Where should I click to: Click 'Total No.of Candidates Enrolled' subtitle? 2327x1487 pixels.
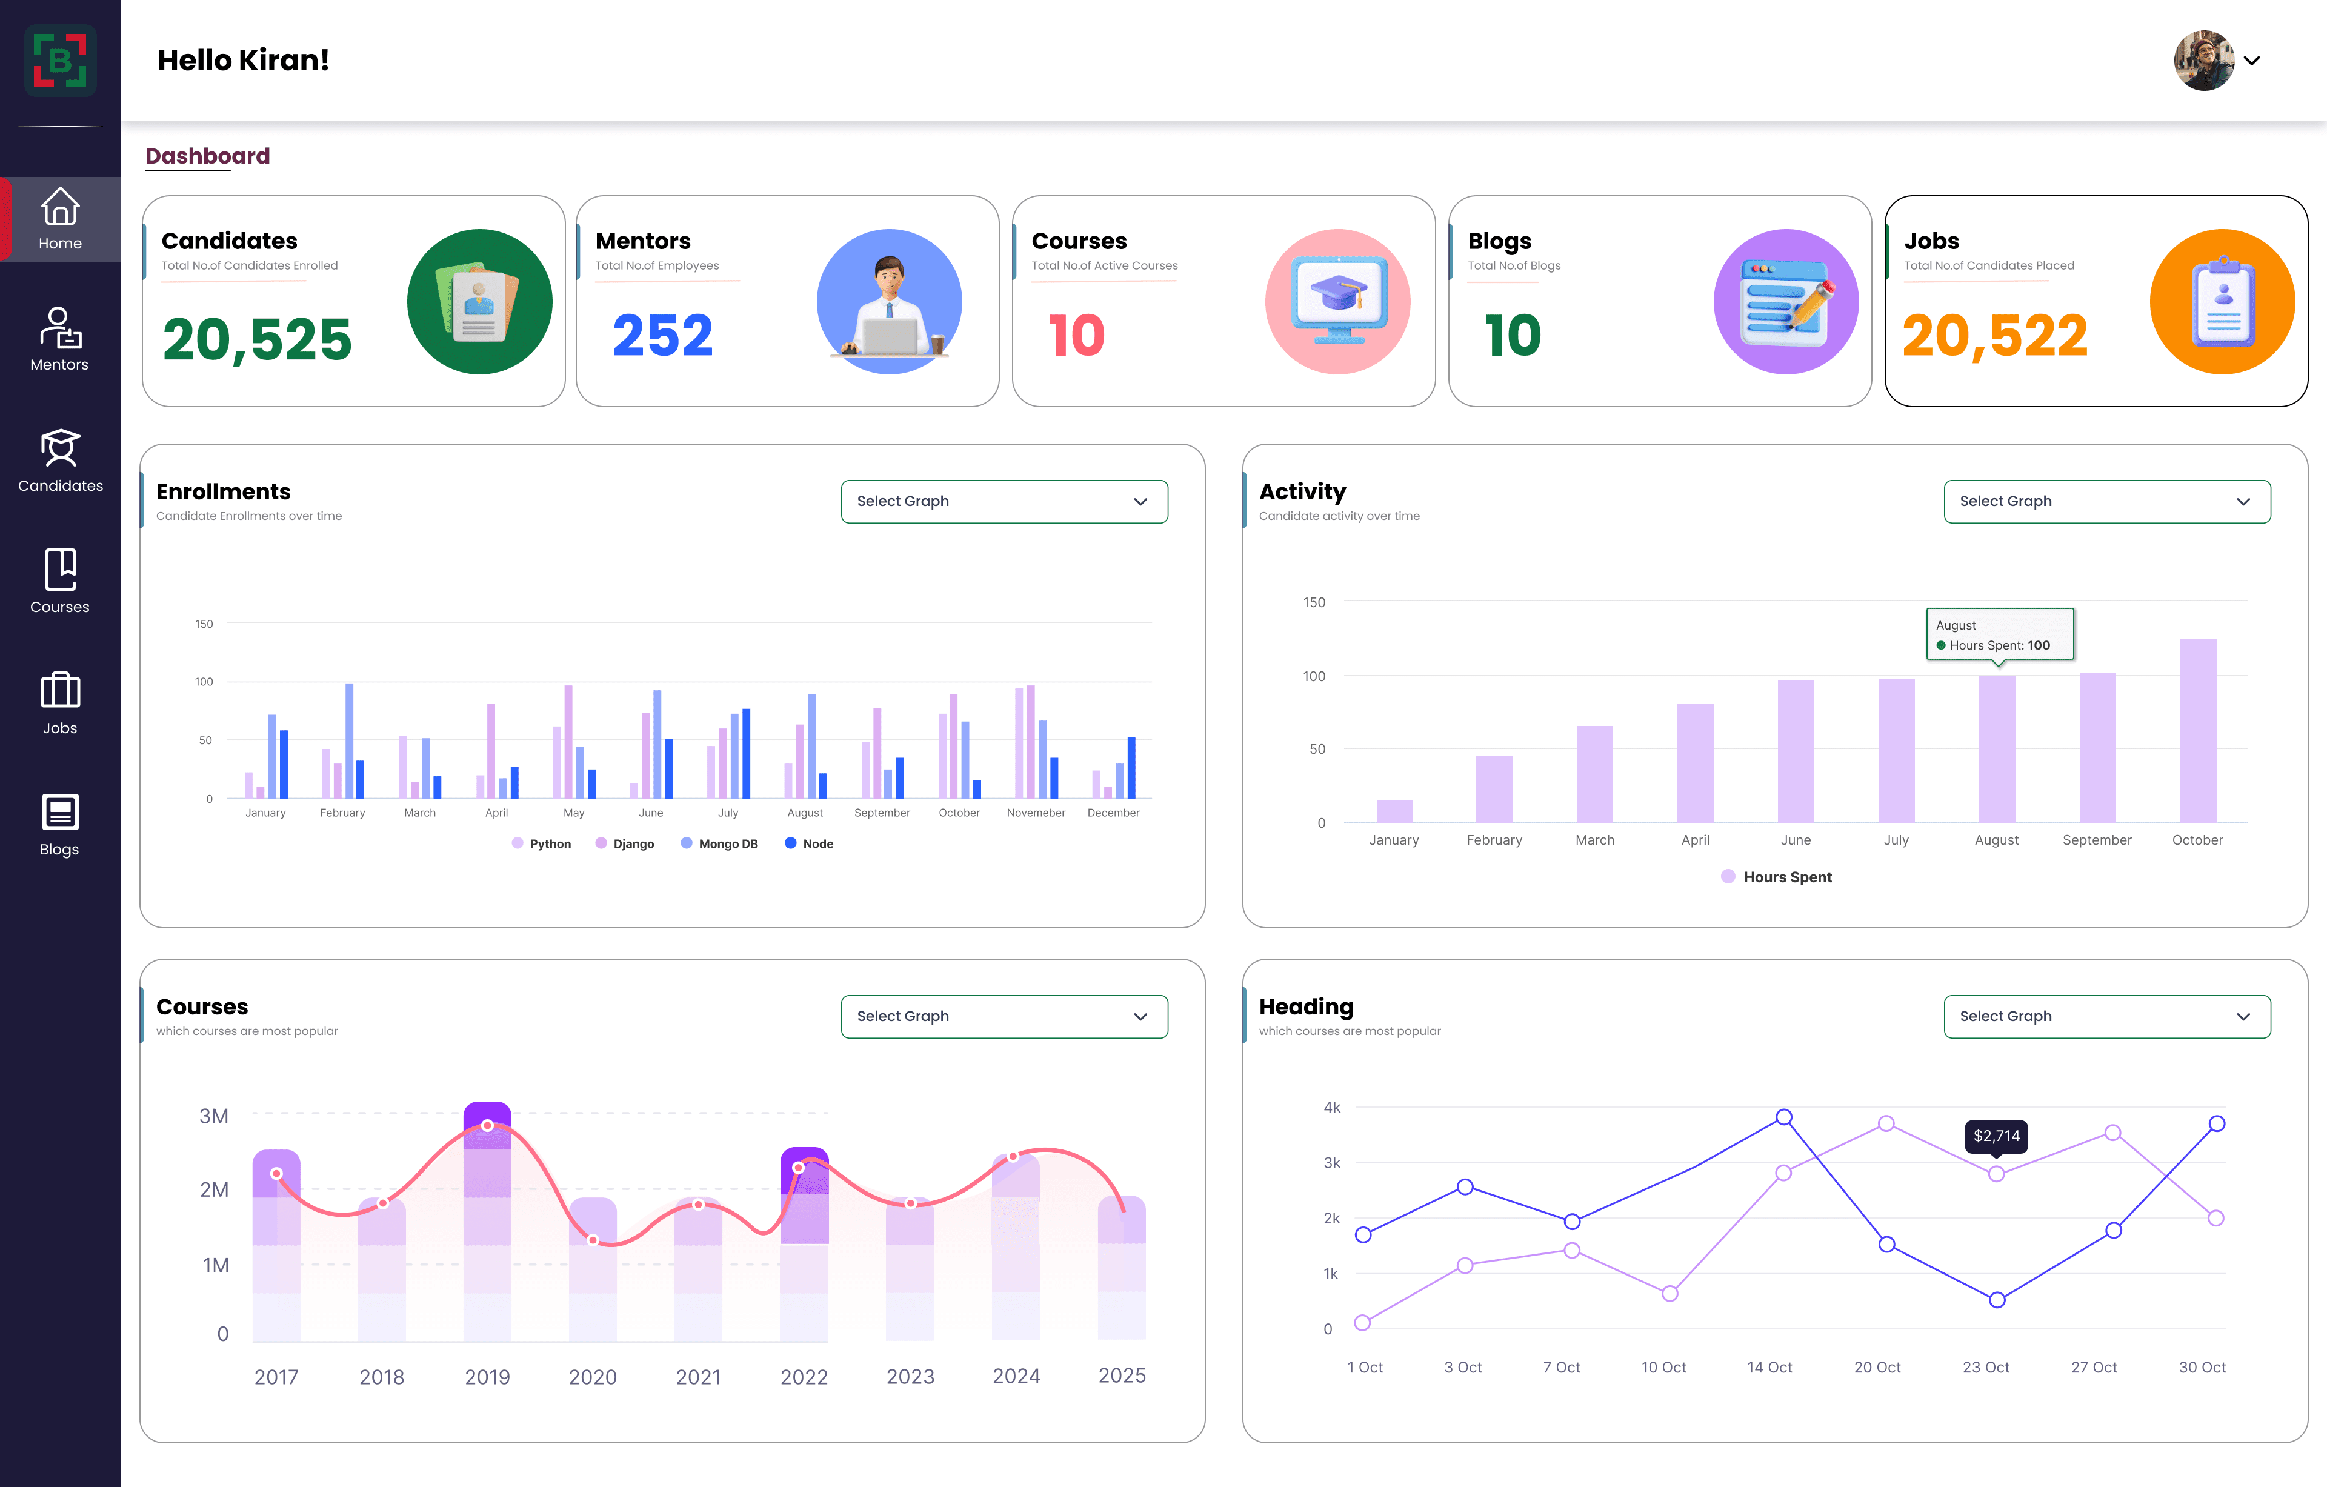coord(249,265)
